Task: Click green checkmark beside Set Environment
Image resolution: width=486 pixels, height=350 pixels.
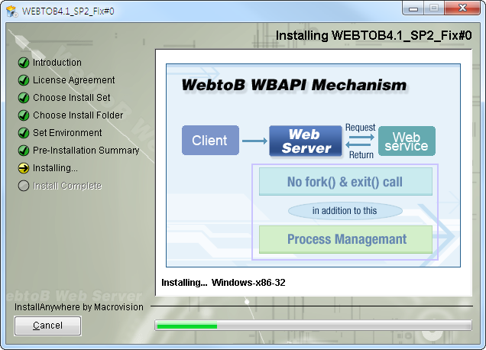Action: pyautogui.click(x=24, y=133)
